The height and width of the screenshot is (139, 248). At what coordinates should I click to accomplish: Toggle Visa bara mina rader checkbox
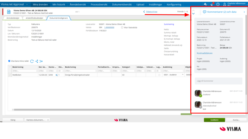9,61
